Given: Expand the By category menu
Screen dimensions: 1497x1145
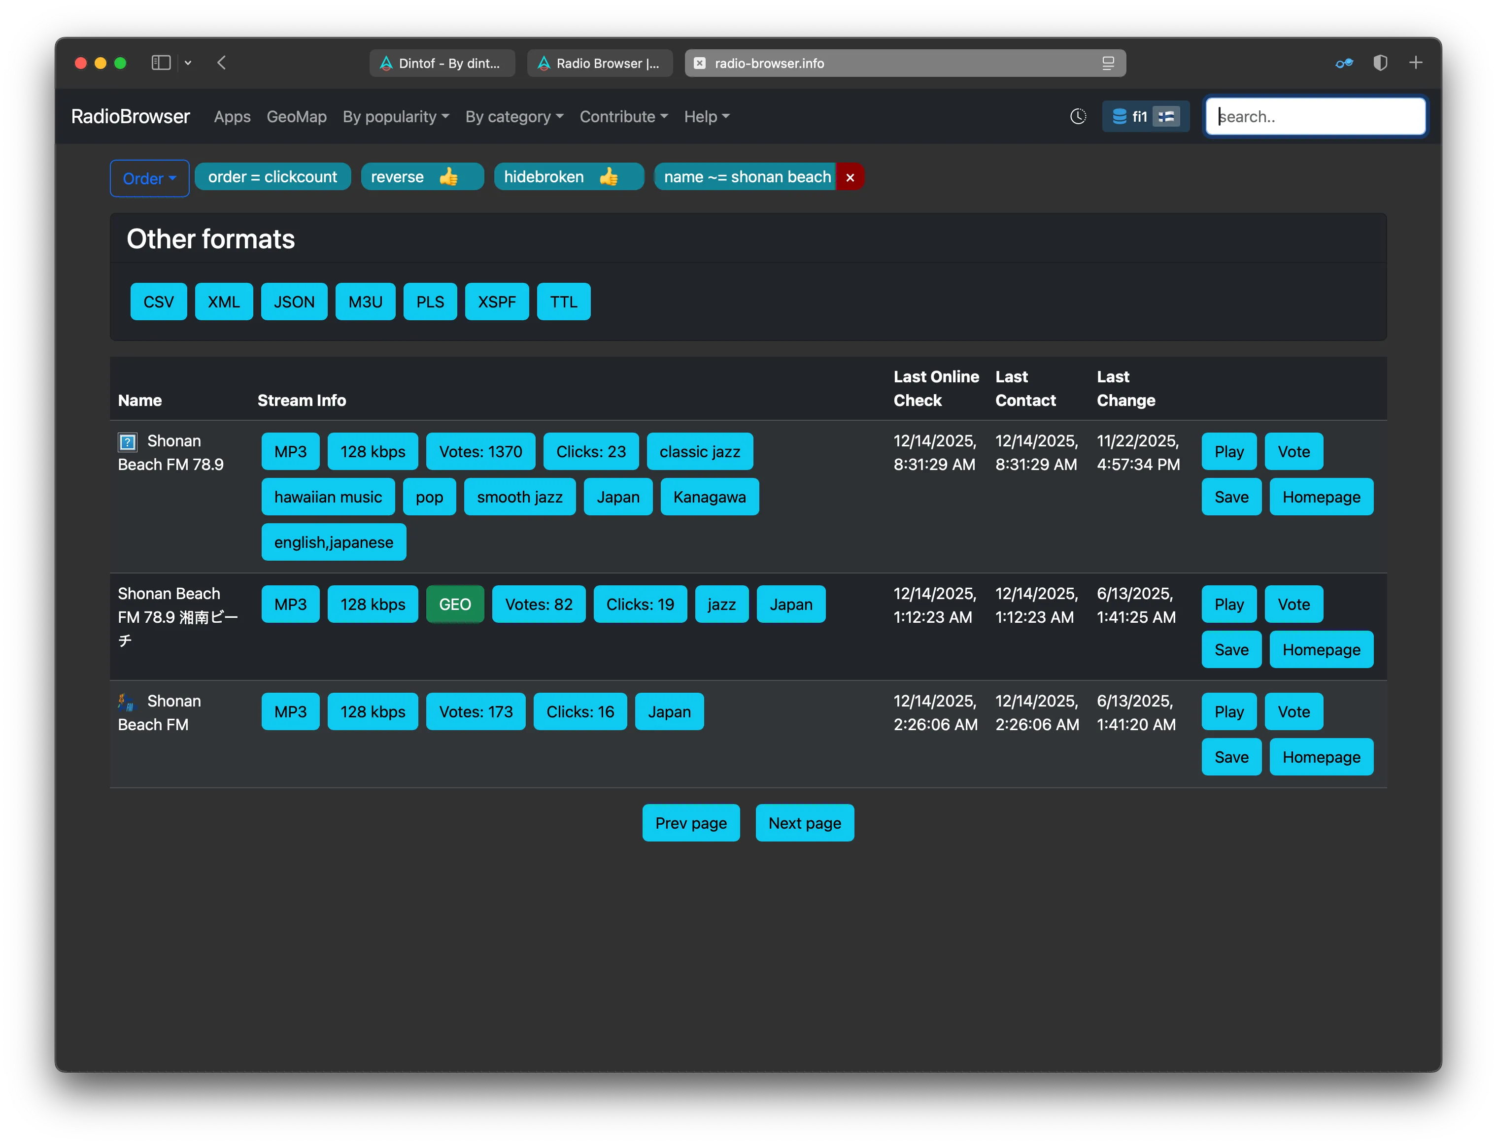Looking at the screenshot, I should [514, 117].
